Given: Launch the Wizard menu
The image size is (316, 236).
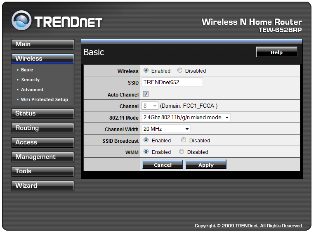Looking at the screenshot, I should coord(42,186).
